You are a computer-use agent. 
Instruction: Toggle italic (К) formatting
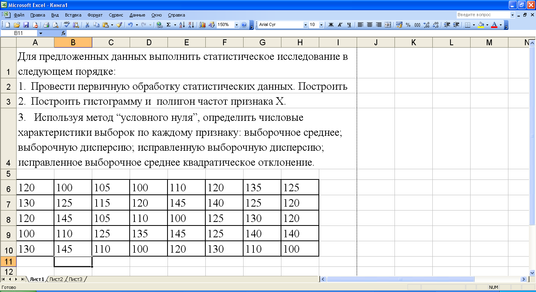[340, 25]
